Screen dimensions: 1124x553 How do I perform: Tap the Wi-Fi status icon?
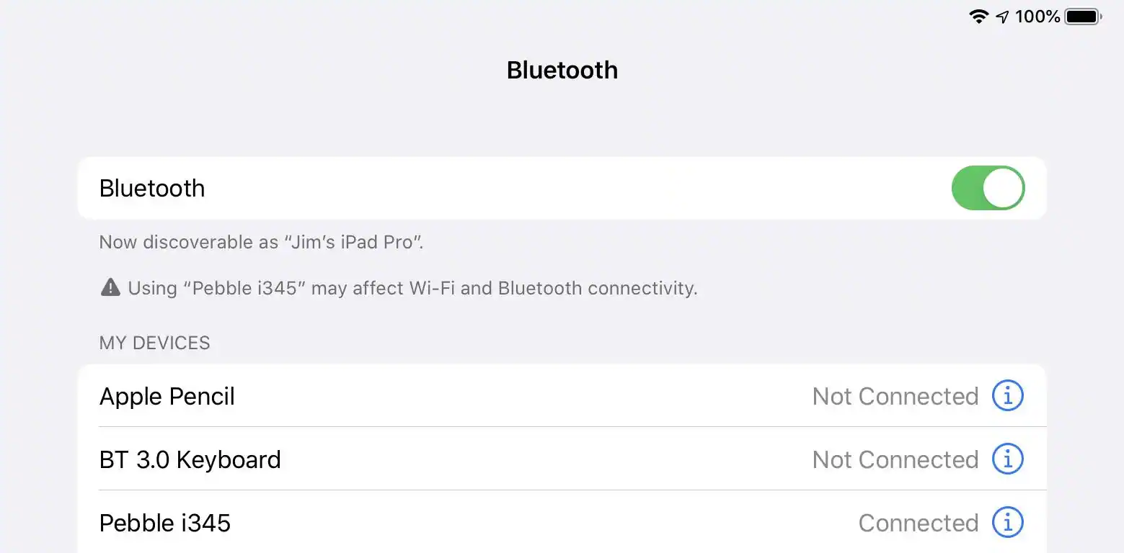(978, 17)
